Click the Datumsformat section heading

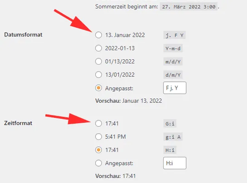[x=23, y=34]
